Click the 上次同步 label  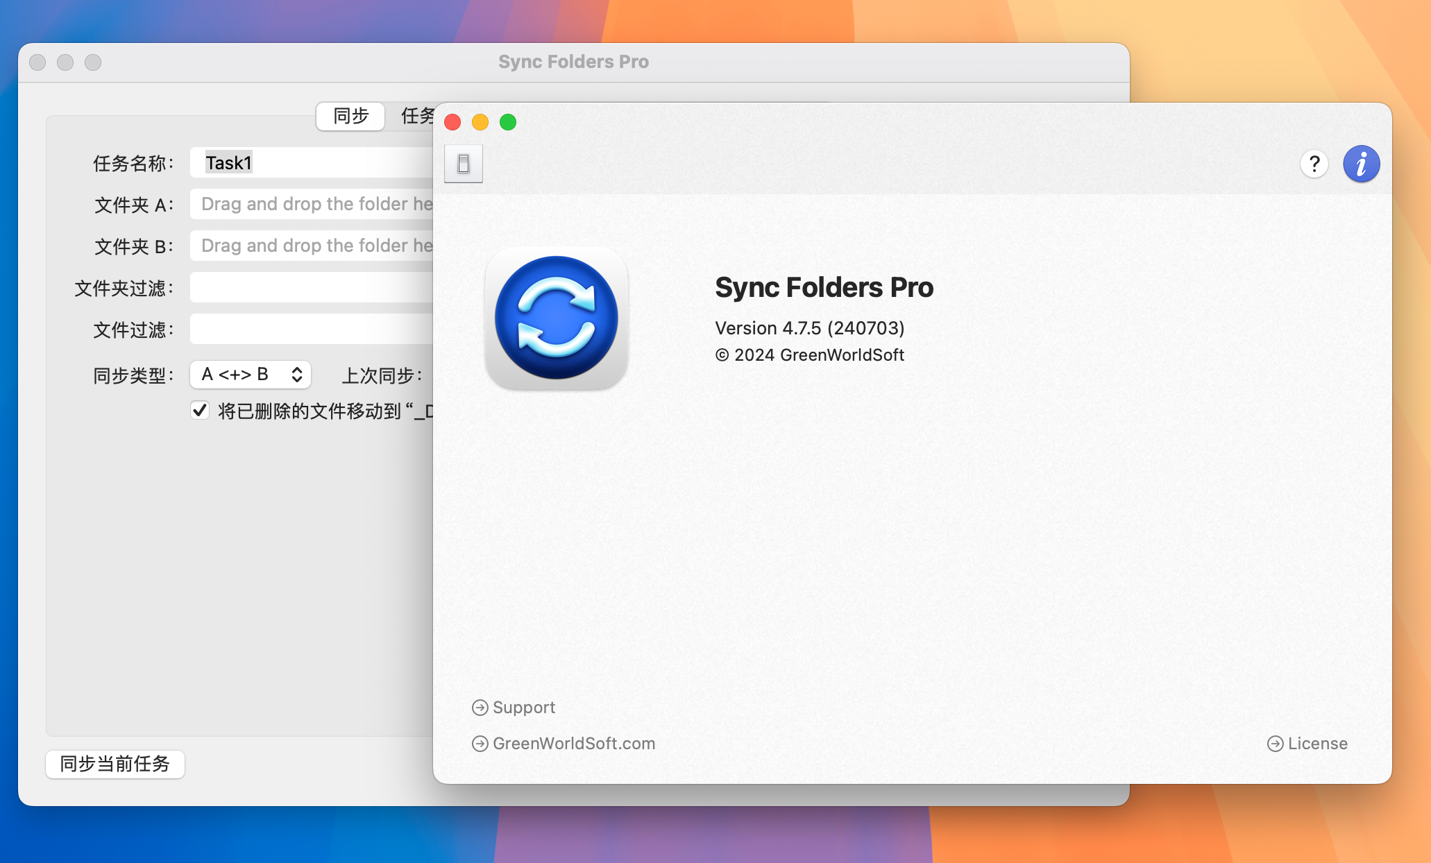click(x=382, y=375)
